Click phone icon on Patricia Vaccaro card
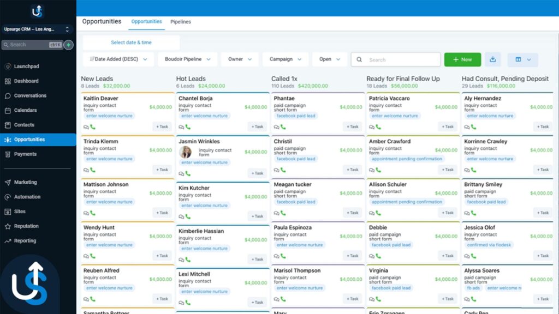The width and height of the screenshot is (559, 314). tap(378, 126)
